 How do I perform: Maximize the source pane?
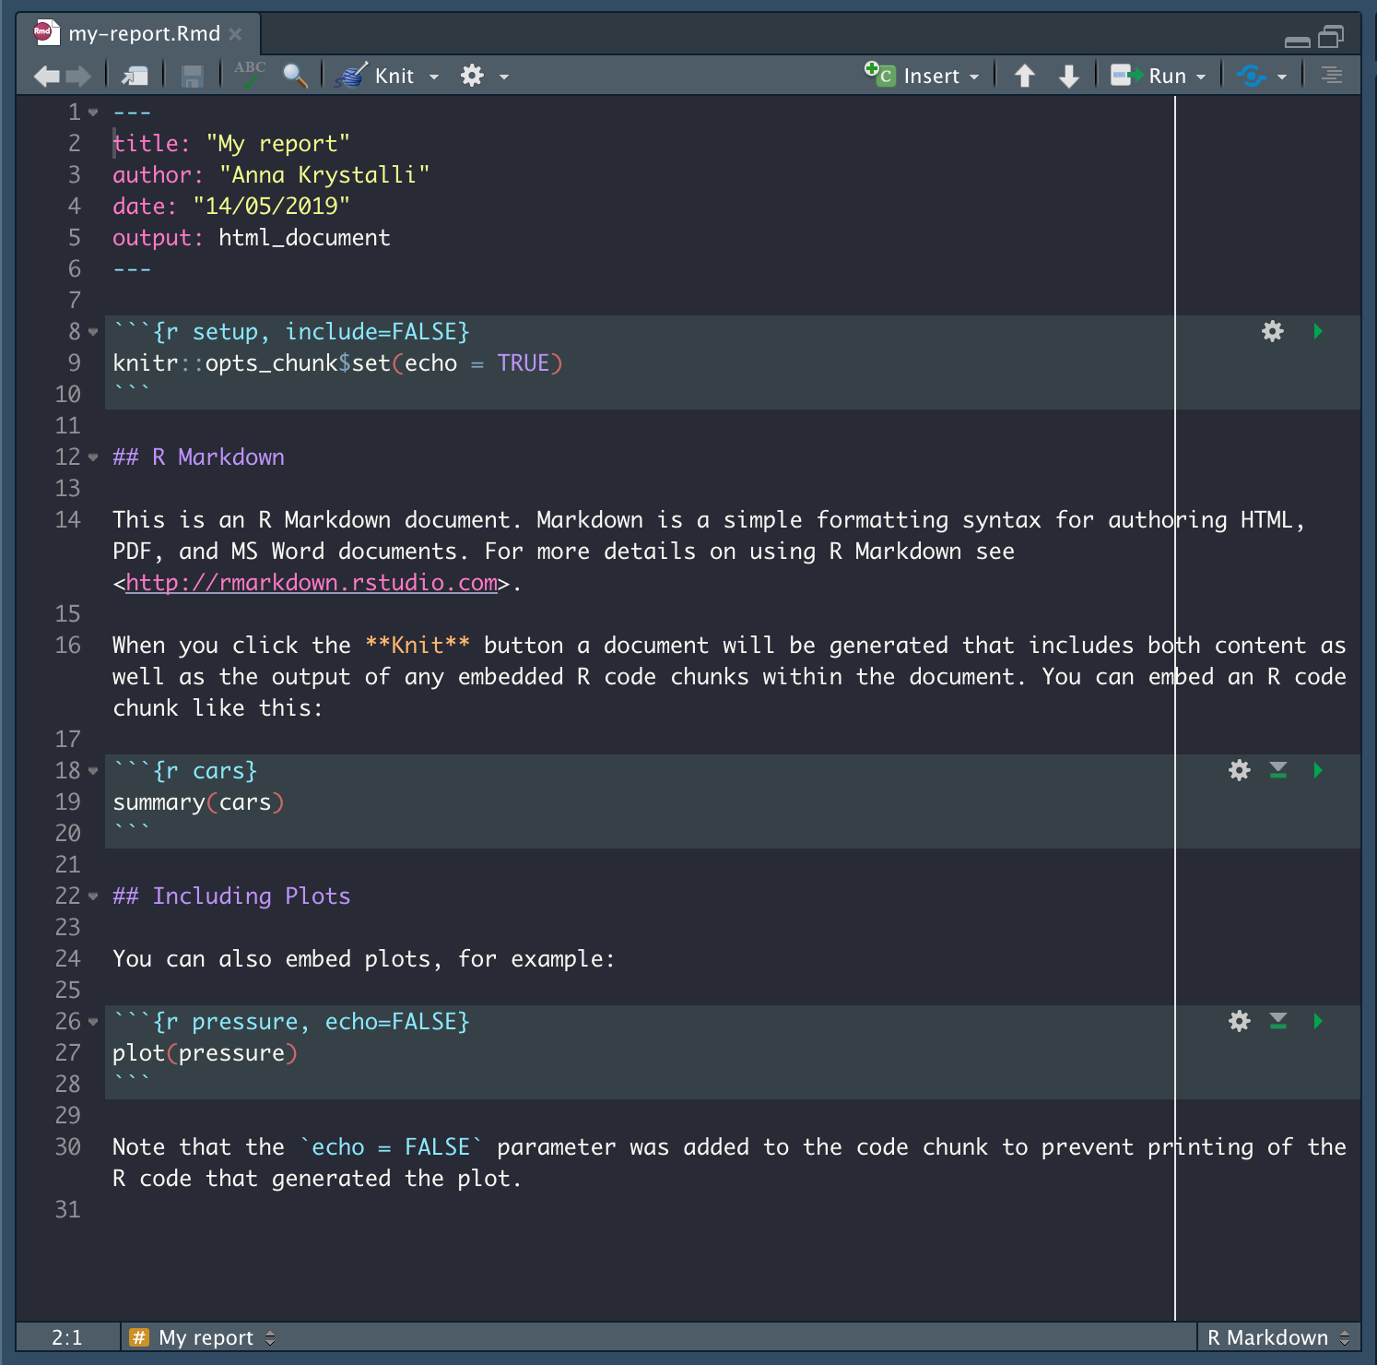[x=1331, y=36]
